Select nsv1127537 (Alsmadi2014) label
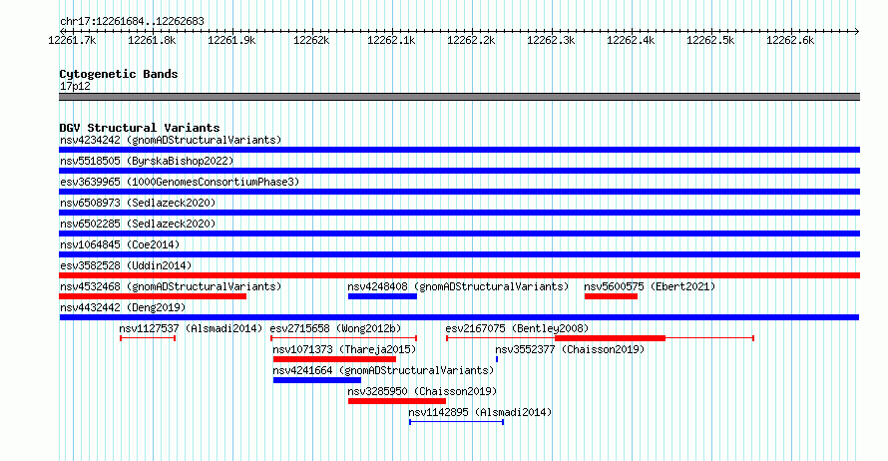This screenshot has height=461, width=888. pyautogui.click(x=191, y=328)
